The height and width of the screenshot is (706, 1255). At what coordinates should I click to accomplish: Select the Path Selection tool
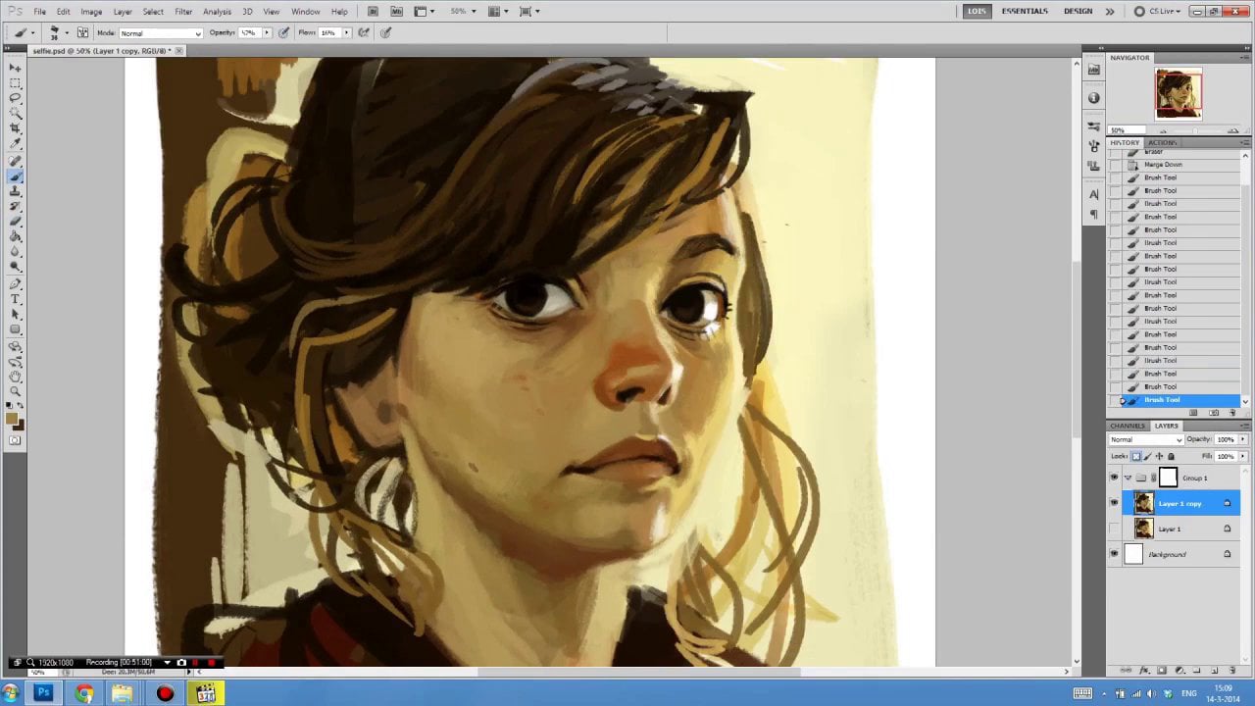(x=16, y=314)
